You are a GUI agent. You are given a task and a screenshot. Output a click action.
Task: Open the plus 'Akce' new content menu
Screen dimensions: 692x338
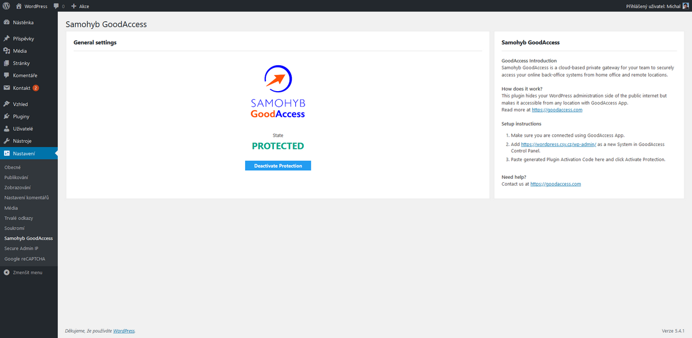point(80,6)
